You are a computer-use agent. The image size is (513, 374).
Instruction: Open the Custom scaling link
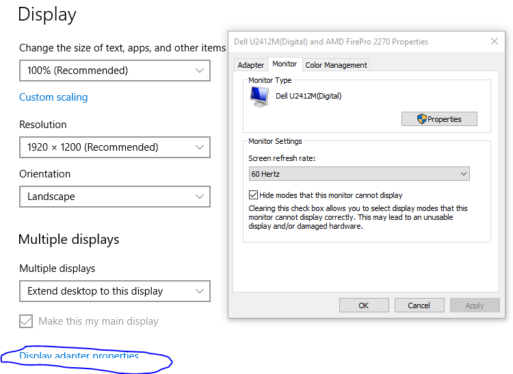[x=53, y=97]
